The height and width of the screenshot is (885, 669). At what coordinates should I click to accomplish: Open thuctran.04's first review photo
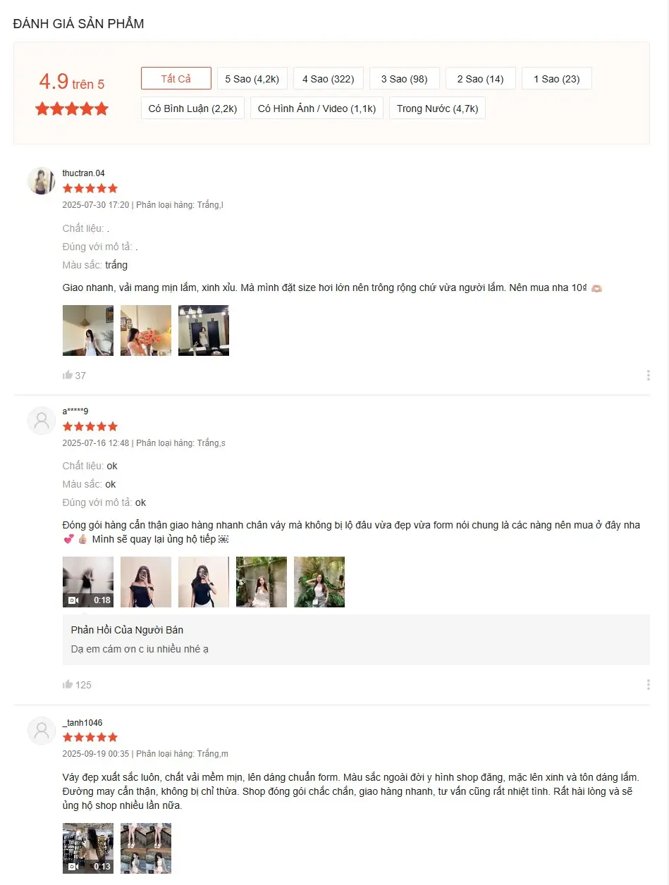[88, 330]
